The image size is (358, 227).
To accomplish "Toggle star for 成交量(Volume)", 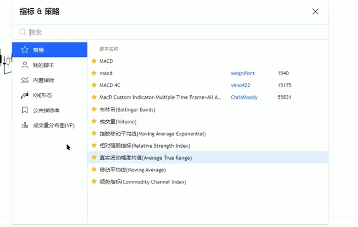I will (x=94, y=121).
